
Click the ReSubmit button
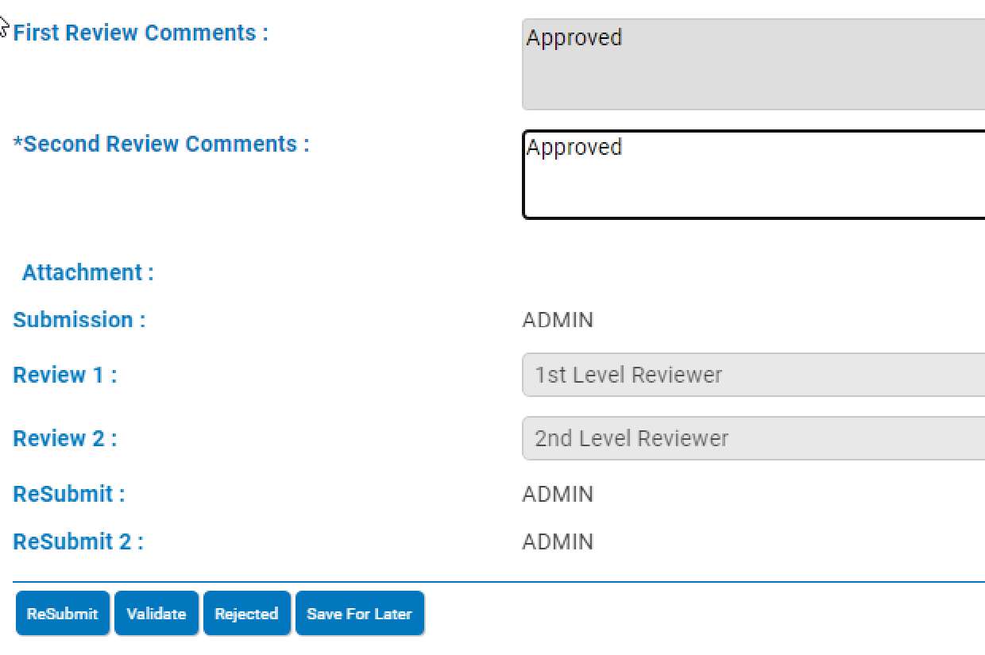(62, 614)
